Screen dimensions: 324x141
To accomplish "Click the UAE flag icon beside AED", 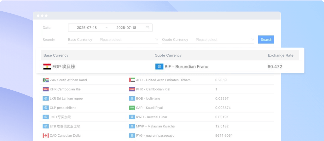I will (x=132, y=80).
